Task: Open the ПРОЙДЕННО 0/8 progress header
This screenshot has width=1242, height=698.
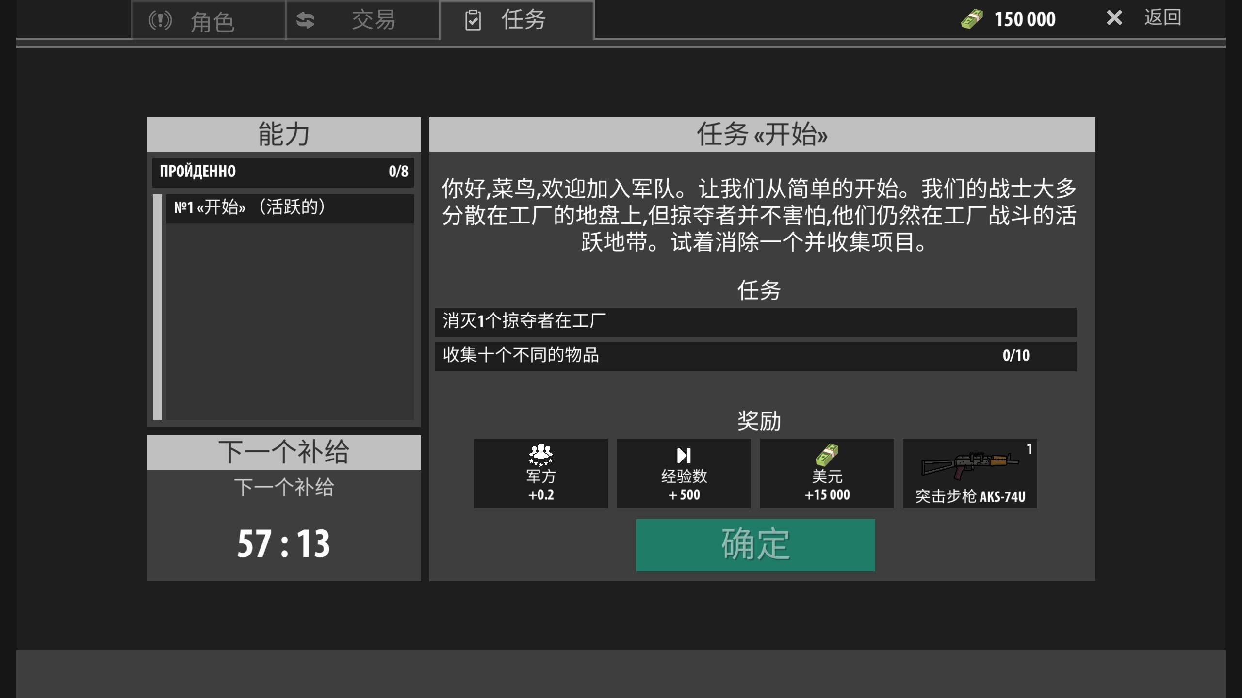Action: coord(284,172)
